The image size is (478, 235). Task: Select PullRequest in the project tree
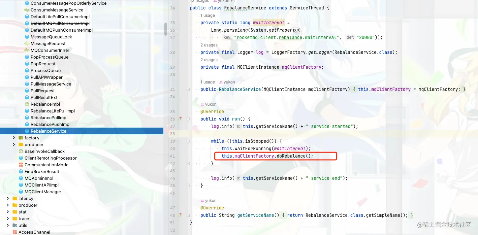pyautogui.click(x=43, y=91)
